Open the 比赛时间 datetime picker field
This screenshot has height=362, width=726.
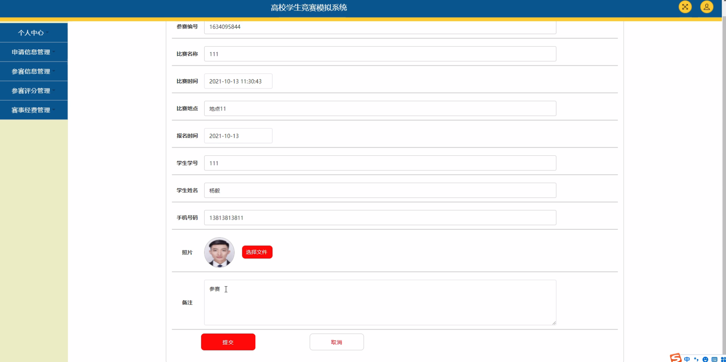tap(238, 81)
